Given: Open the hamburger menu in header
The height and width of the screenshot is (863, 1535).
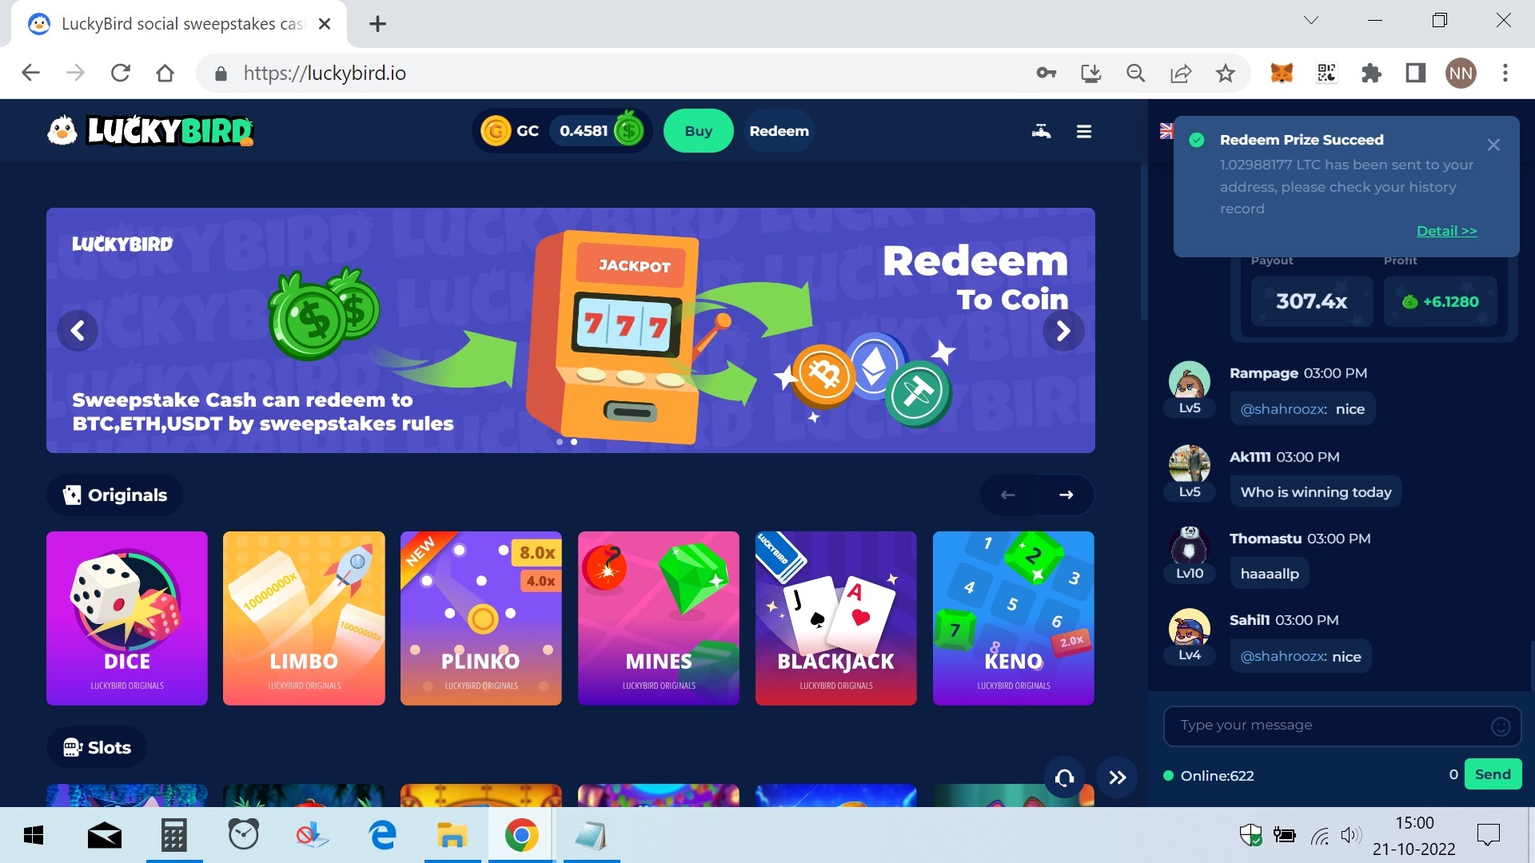Looking at the screenshot, I should pyautogui.click(x=1084, y=131).
